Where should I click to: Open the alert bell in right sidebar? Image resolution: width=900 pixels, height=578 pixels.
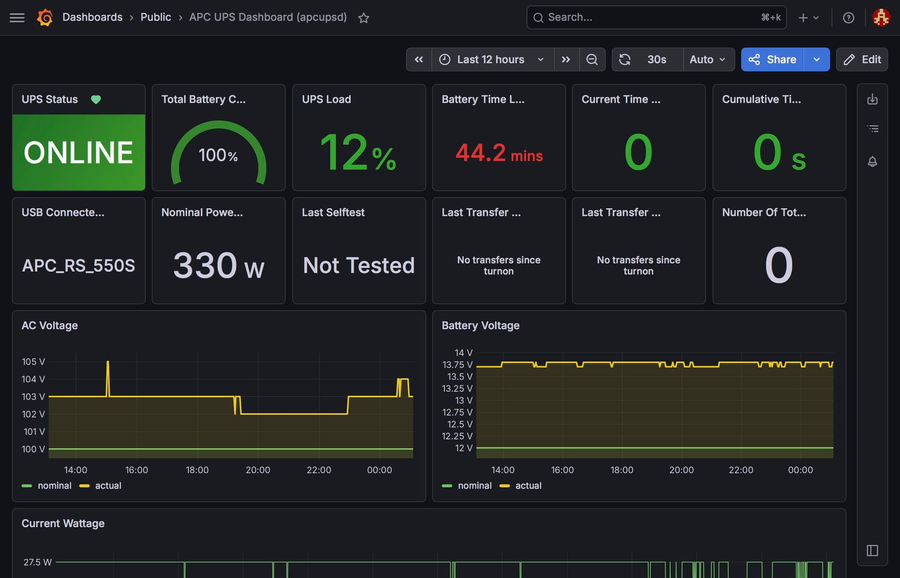click(872, 161)
